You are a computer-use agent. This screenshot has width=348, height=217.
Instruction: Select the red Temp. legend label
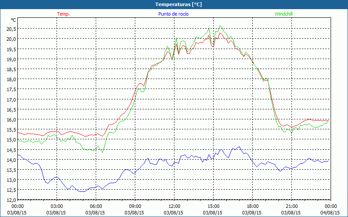64,14
